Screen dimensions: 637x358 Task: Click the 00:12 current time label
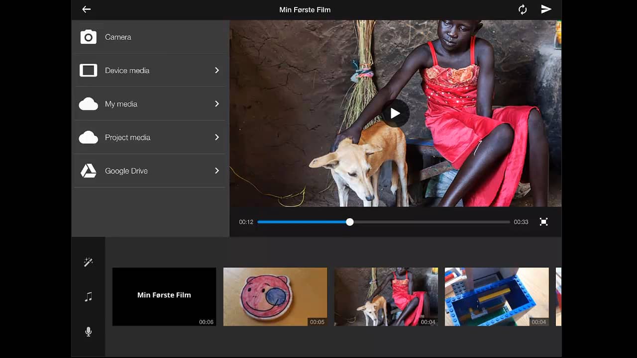point(246,222)
